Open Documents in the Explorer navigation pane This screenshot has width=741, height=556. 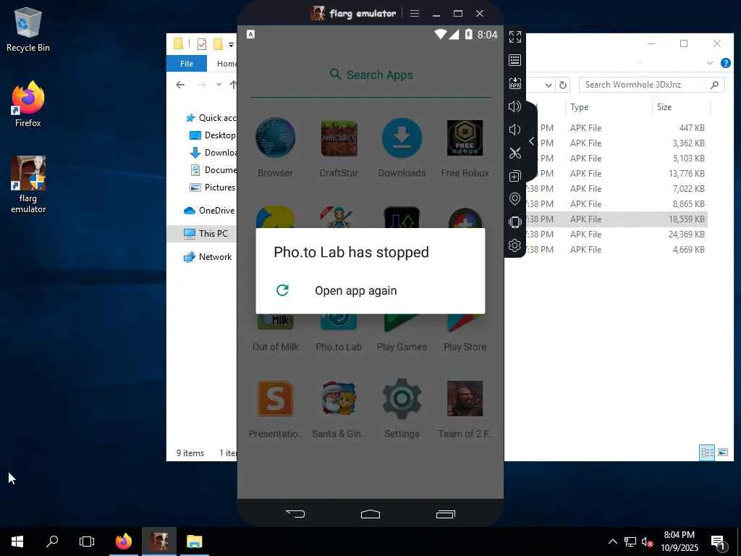pos(213,169)
